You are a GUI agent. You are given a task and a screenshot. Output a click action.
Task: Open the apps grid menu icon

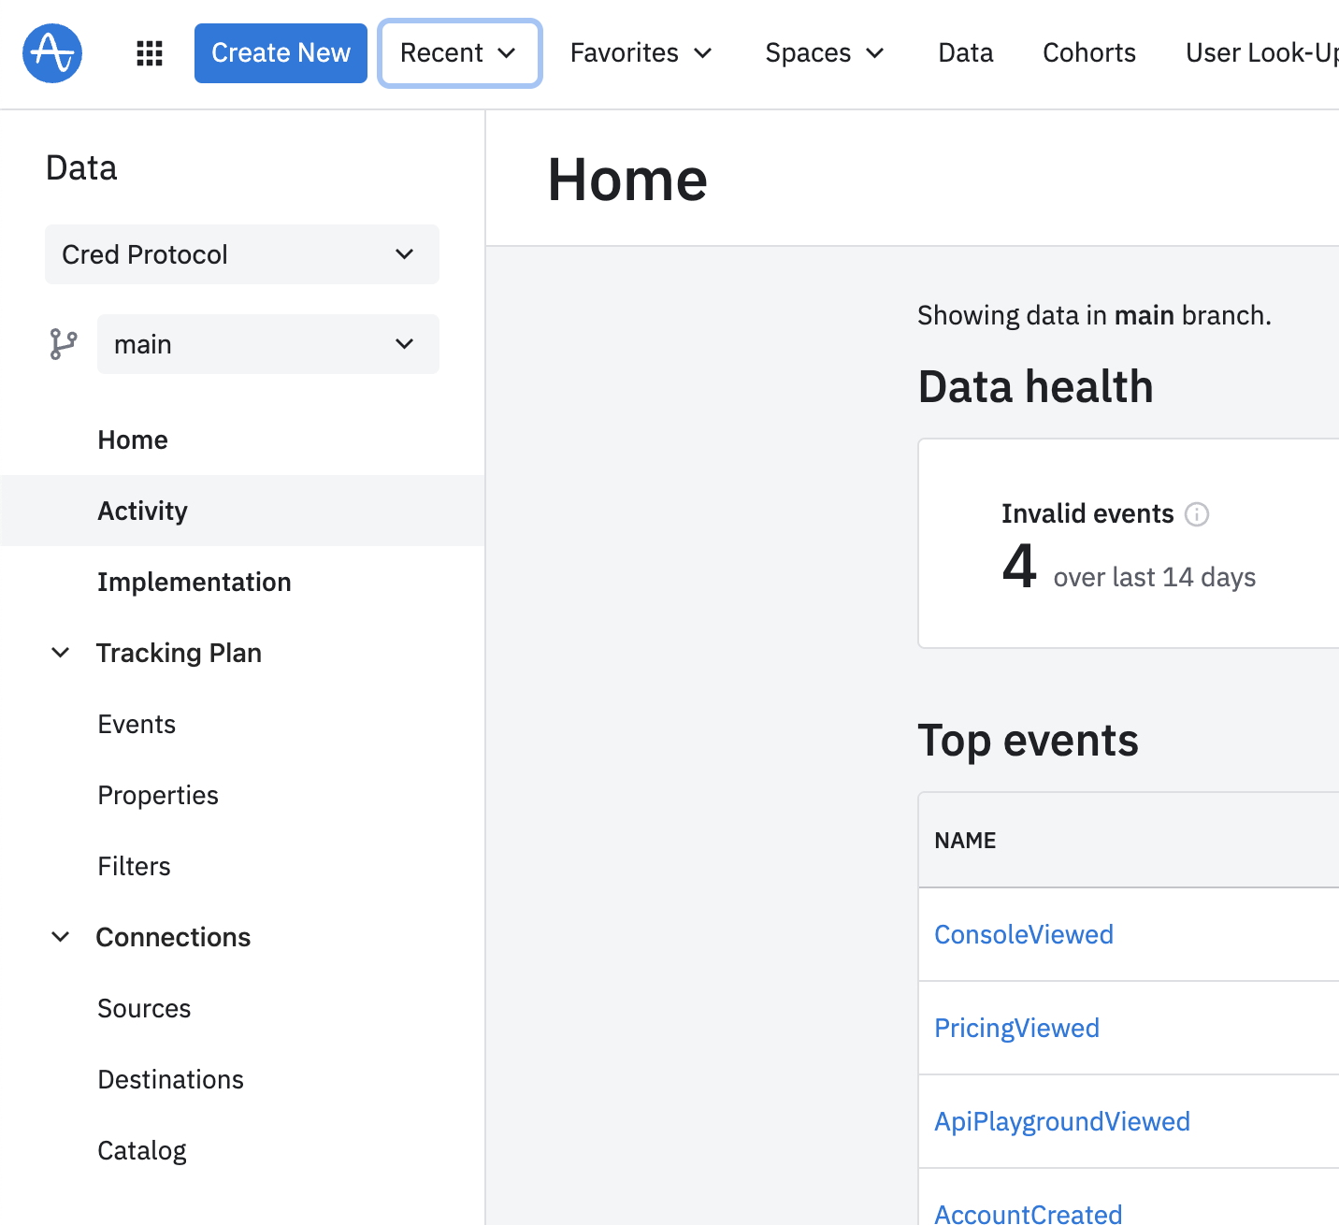click(x=150, y=53)
